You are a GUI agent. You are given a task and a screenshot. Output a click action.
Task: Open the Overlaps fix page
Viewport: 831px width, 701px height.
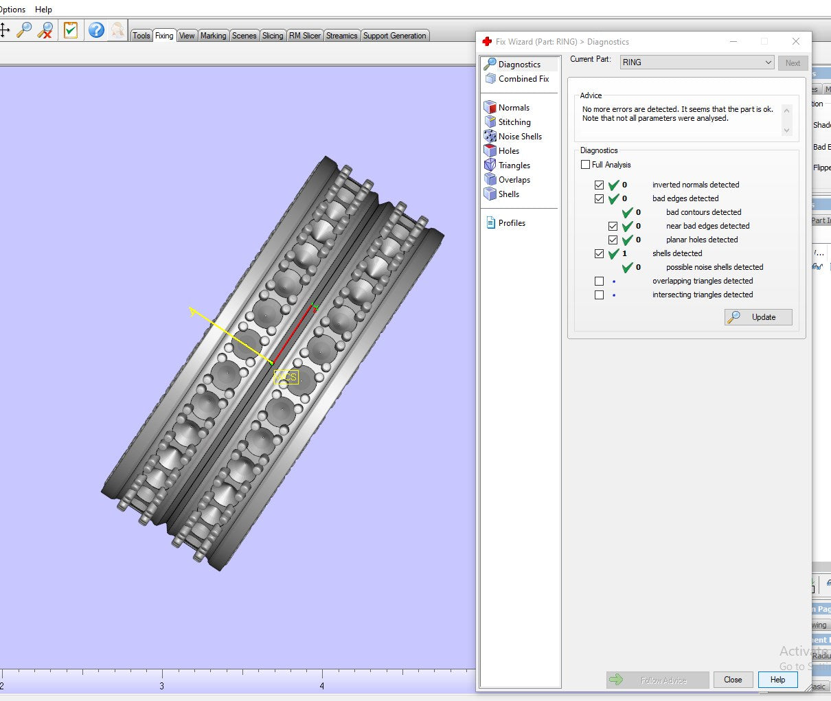[x=514, y=180]
